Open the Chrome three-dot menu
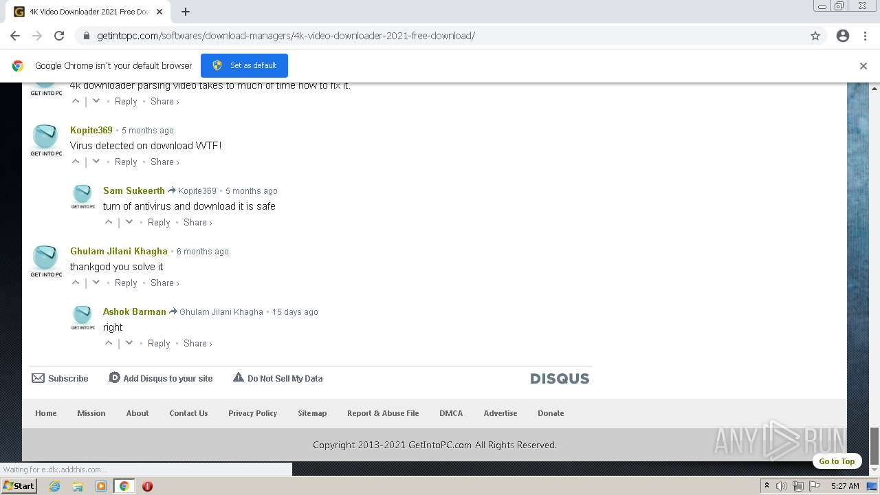Screen dimensions: 880x495 click(x=865, y=36)
